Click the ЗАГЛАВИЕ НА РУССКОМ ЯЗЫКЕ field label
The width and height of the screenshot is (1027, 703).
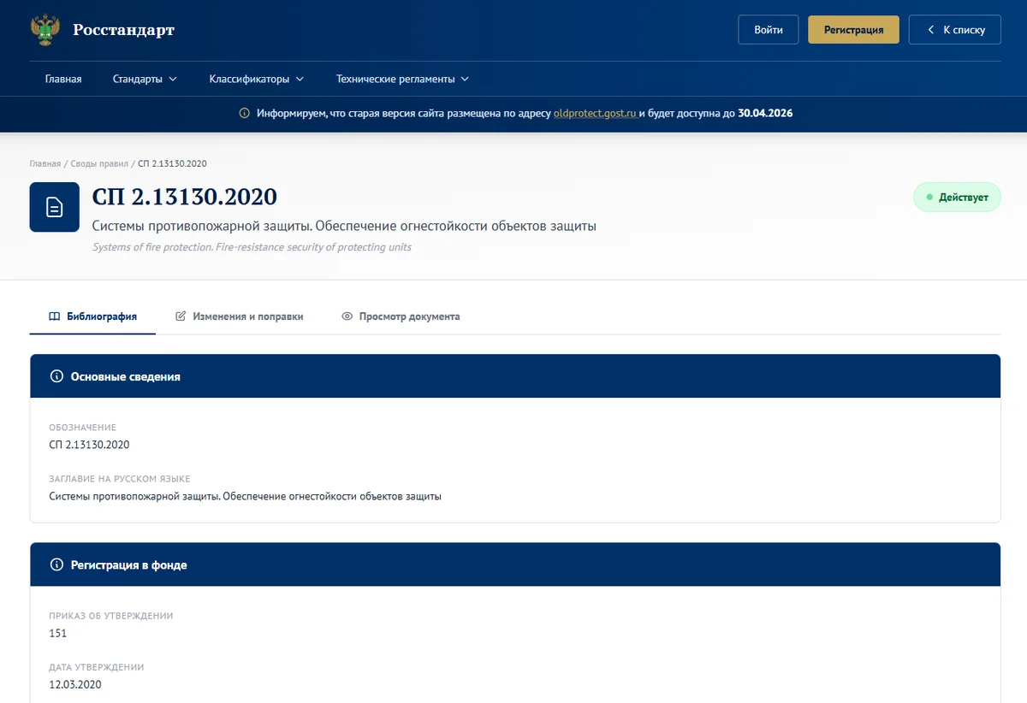click(x=120, y=479)
